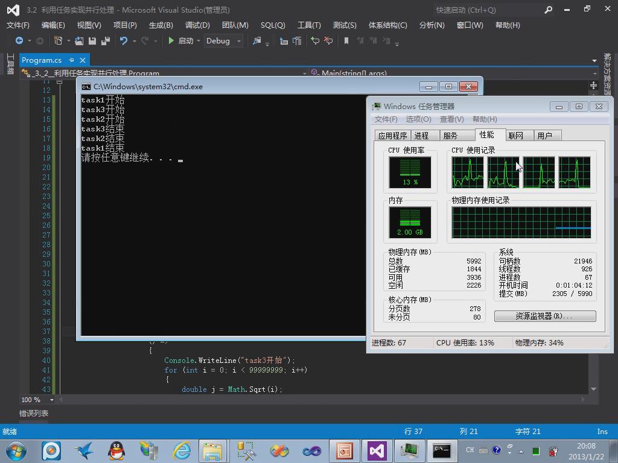Open the 查看(V) menu in Task Manager
Viewport: 618px width, 463px height.
(x=451, y=119)
